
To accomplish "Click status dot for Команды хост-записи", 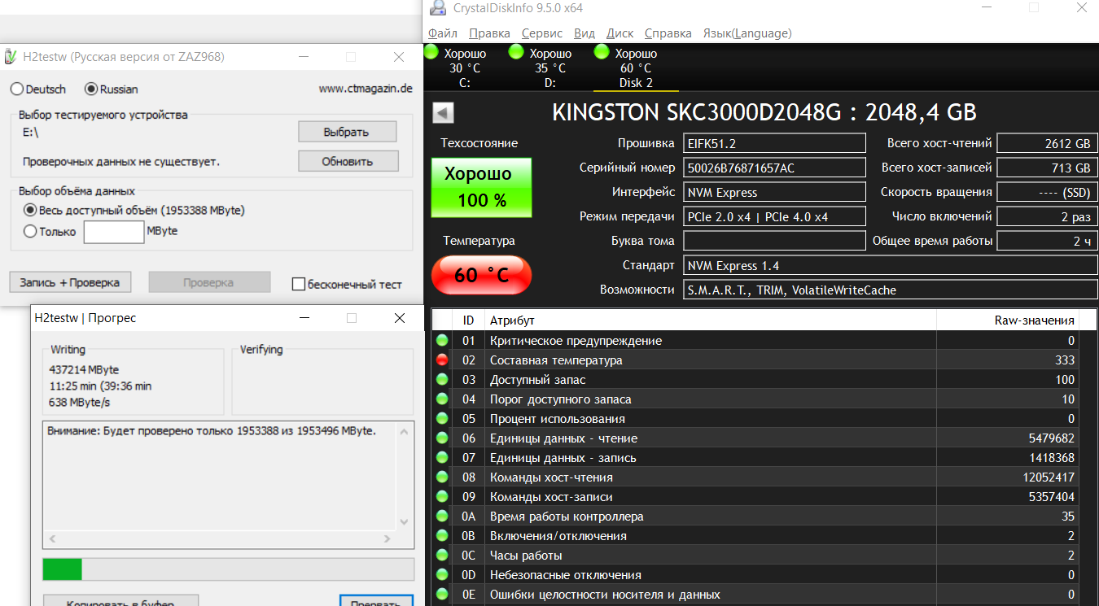I will [442, 497].
